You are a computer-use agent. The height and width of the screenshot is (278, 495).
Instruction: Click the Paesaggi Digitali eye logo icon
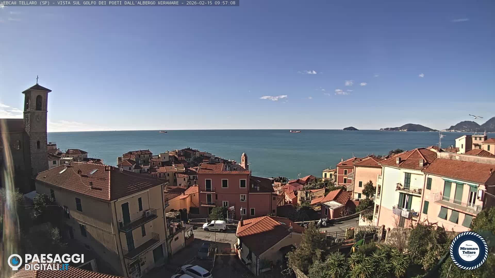pyautogui.click(x=15, y=262)
